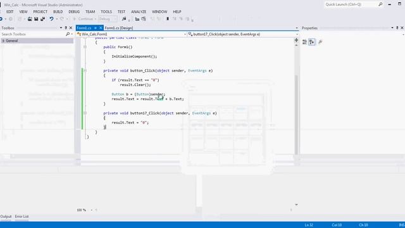Open the EDIT menu
405x228 pixels.
pyautogui.click(x=10, y=11)
